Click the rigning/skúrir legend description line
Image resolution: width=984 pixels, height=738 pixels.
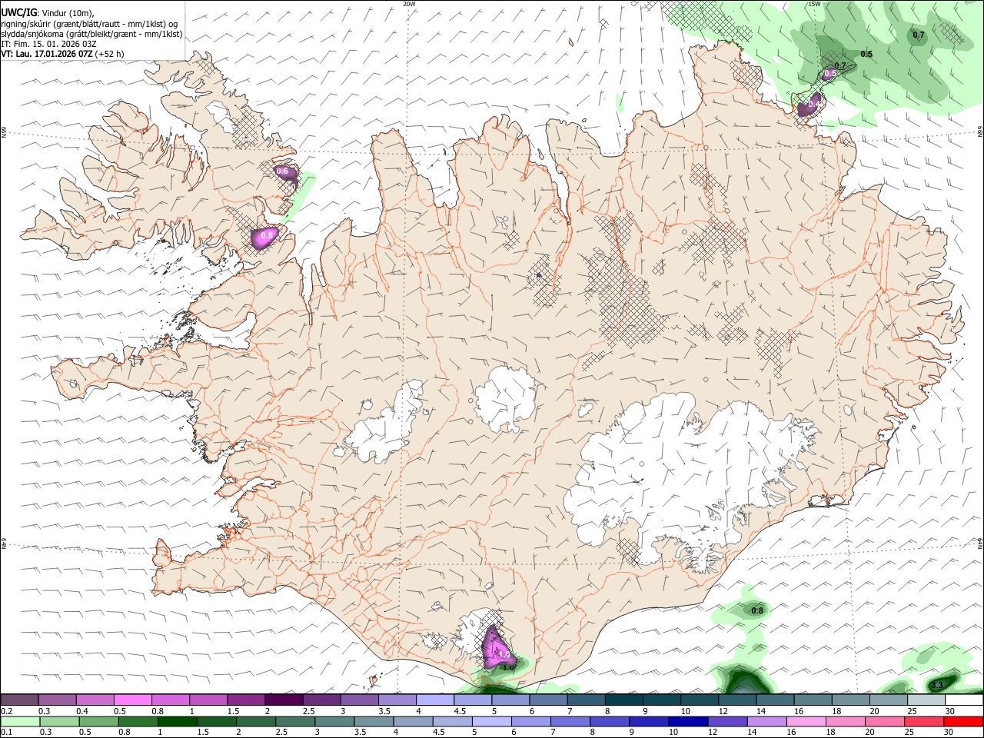pyautogui.click(x=90, y=23)
